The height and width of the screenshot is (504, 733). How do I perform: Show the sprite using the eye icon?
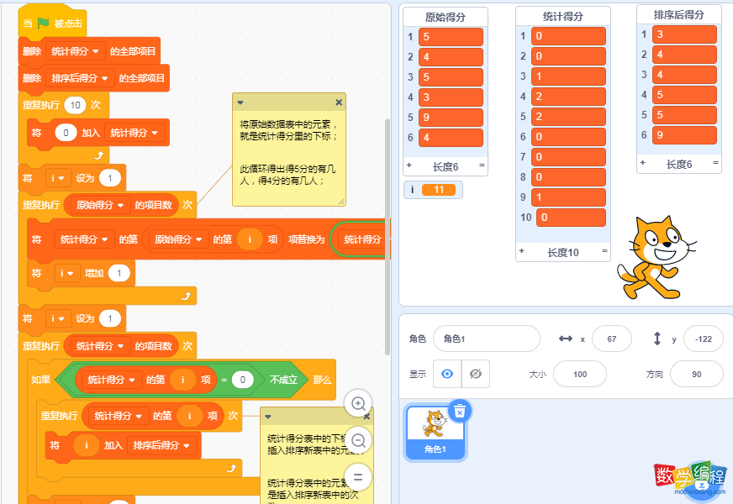(x=446, y=374)
